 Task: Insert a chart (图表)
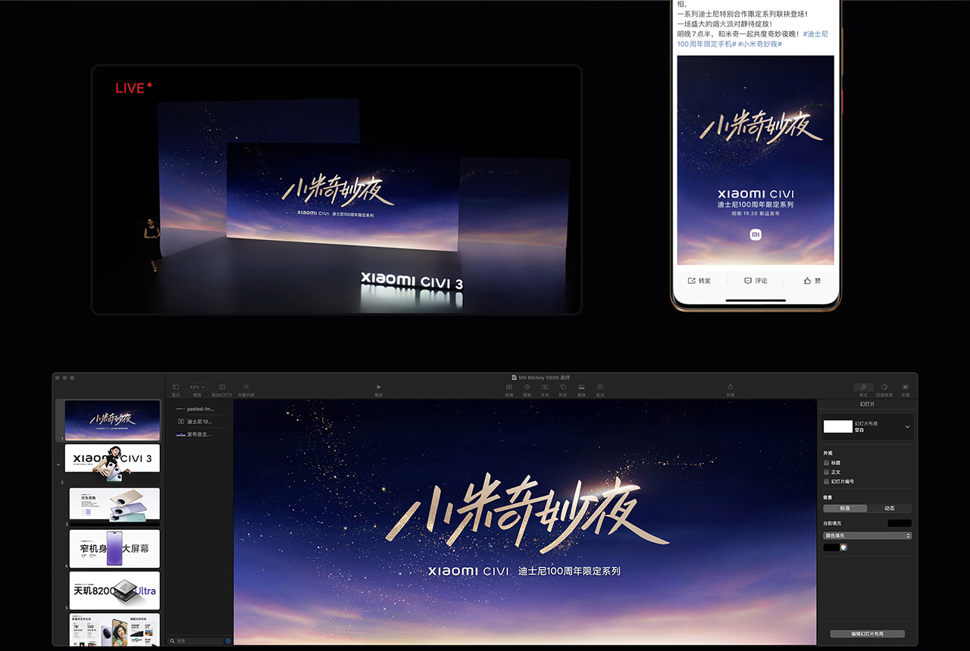click(x=527, y=390)
